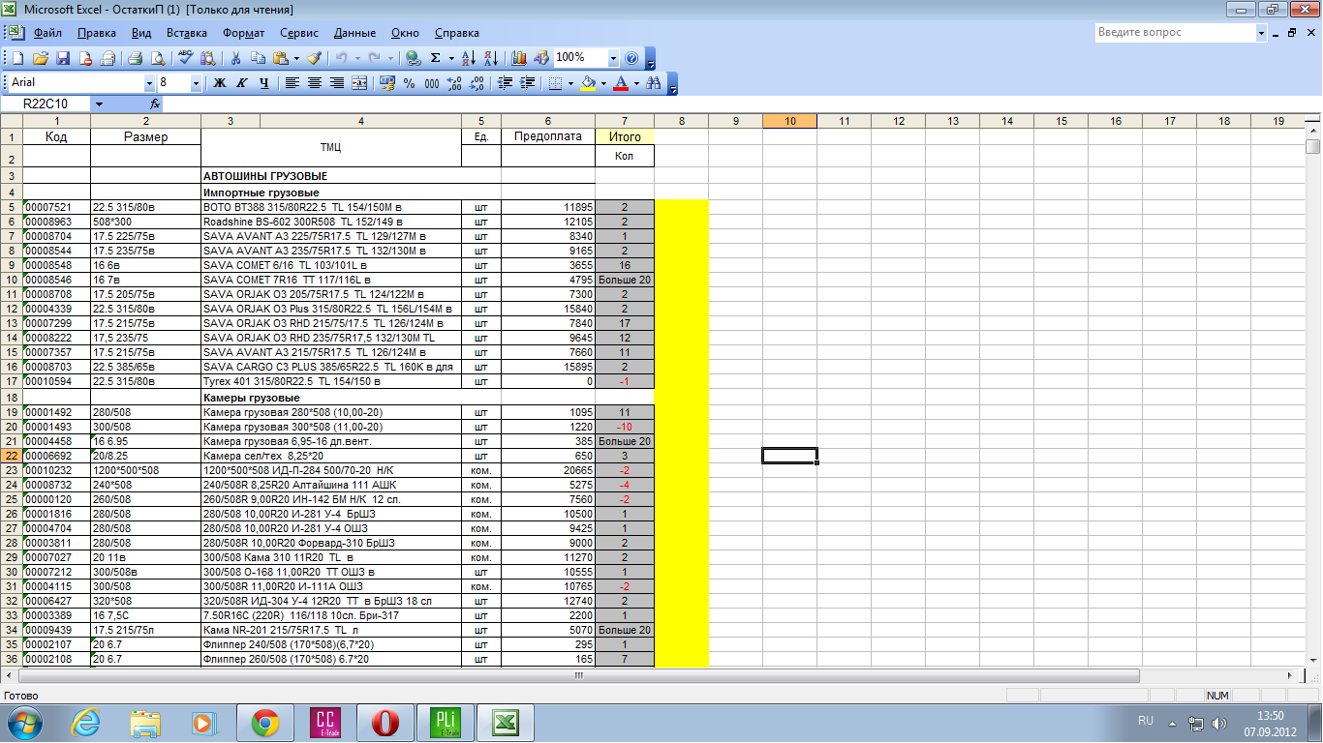The height and width of the screenshot is (743, 1323).
Task: Sort ascending with the А-Я icon
Action: (x=469, y=58)
